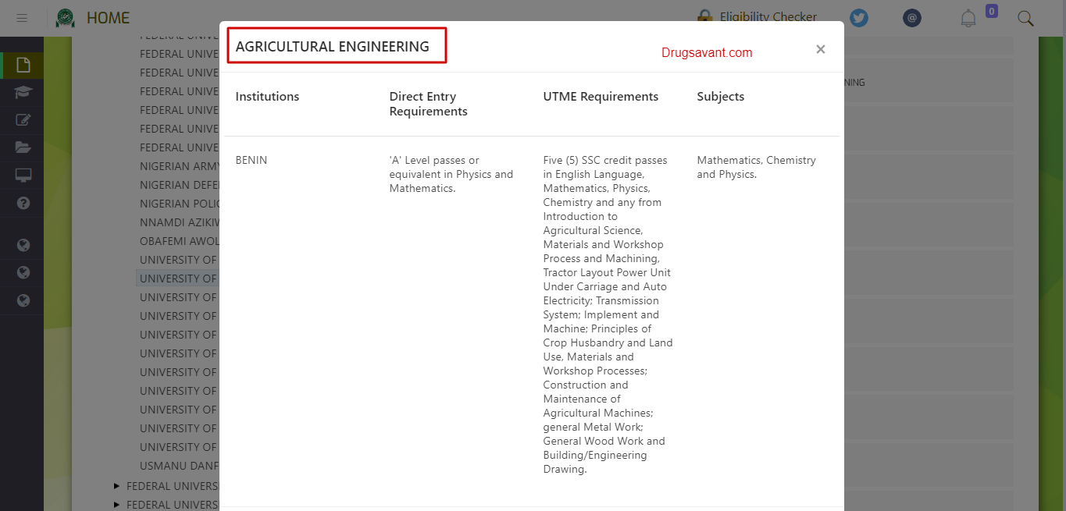Click the graduation cap sidebar icon

tap(22, 93)
